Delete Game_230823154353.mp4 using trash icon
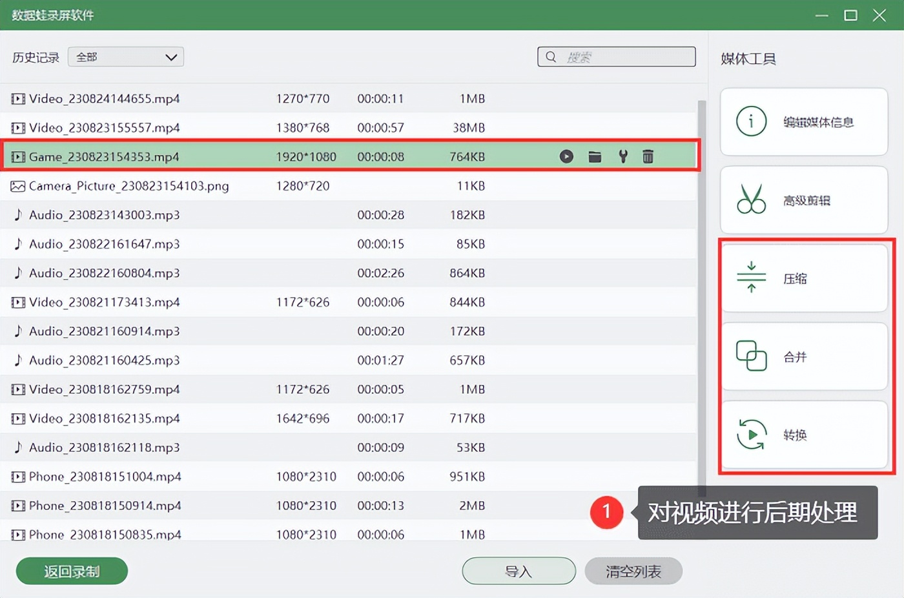 (648, 156)
